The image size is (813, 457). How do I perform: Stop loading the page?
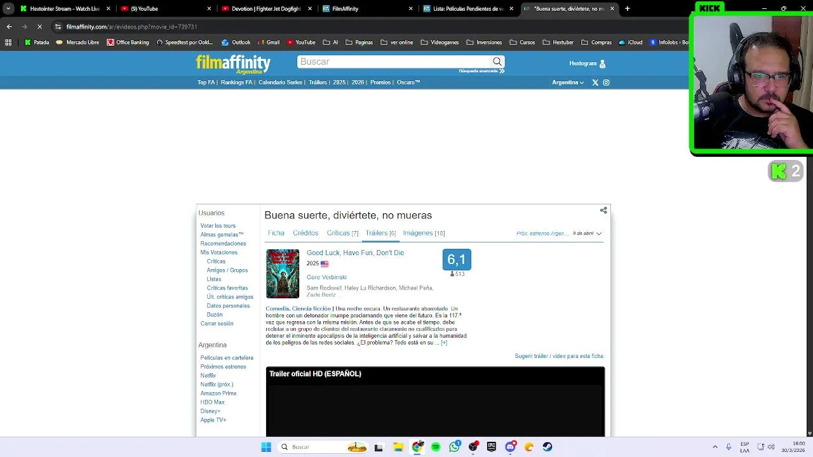tap(39, 27)
